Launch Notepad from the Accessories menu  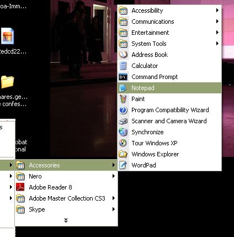click(x=169, y=88)
